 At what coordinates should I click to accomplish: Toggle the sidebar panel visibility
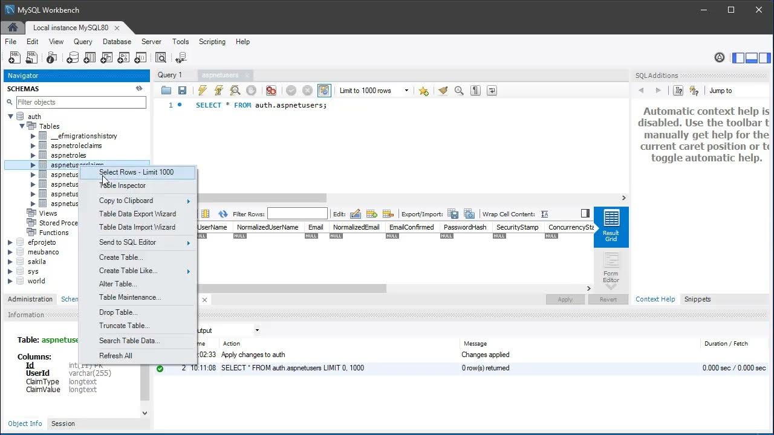coord(738,58)
